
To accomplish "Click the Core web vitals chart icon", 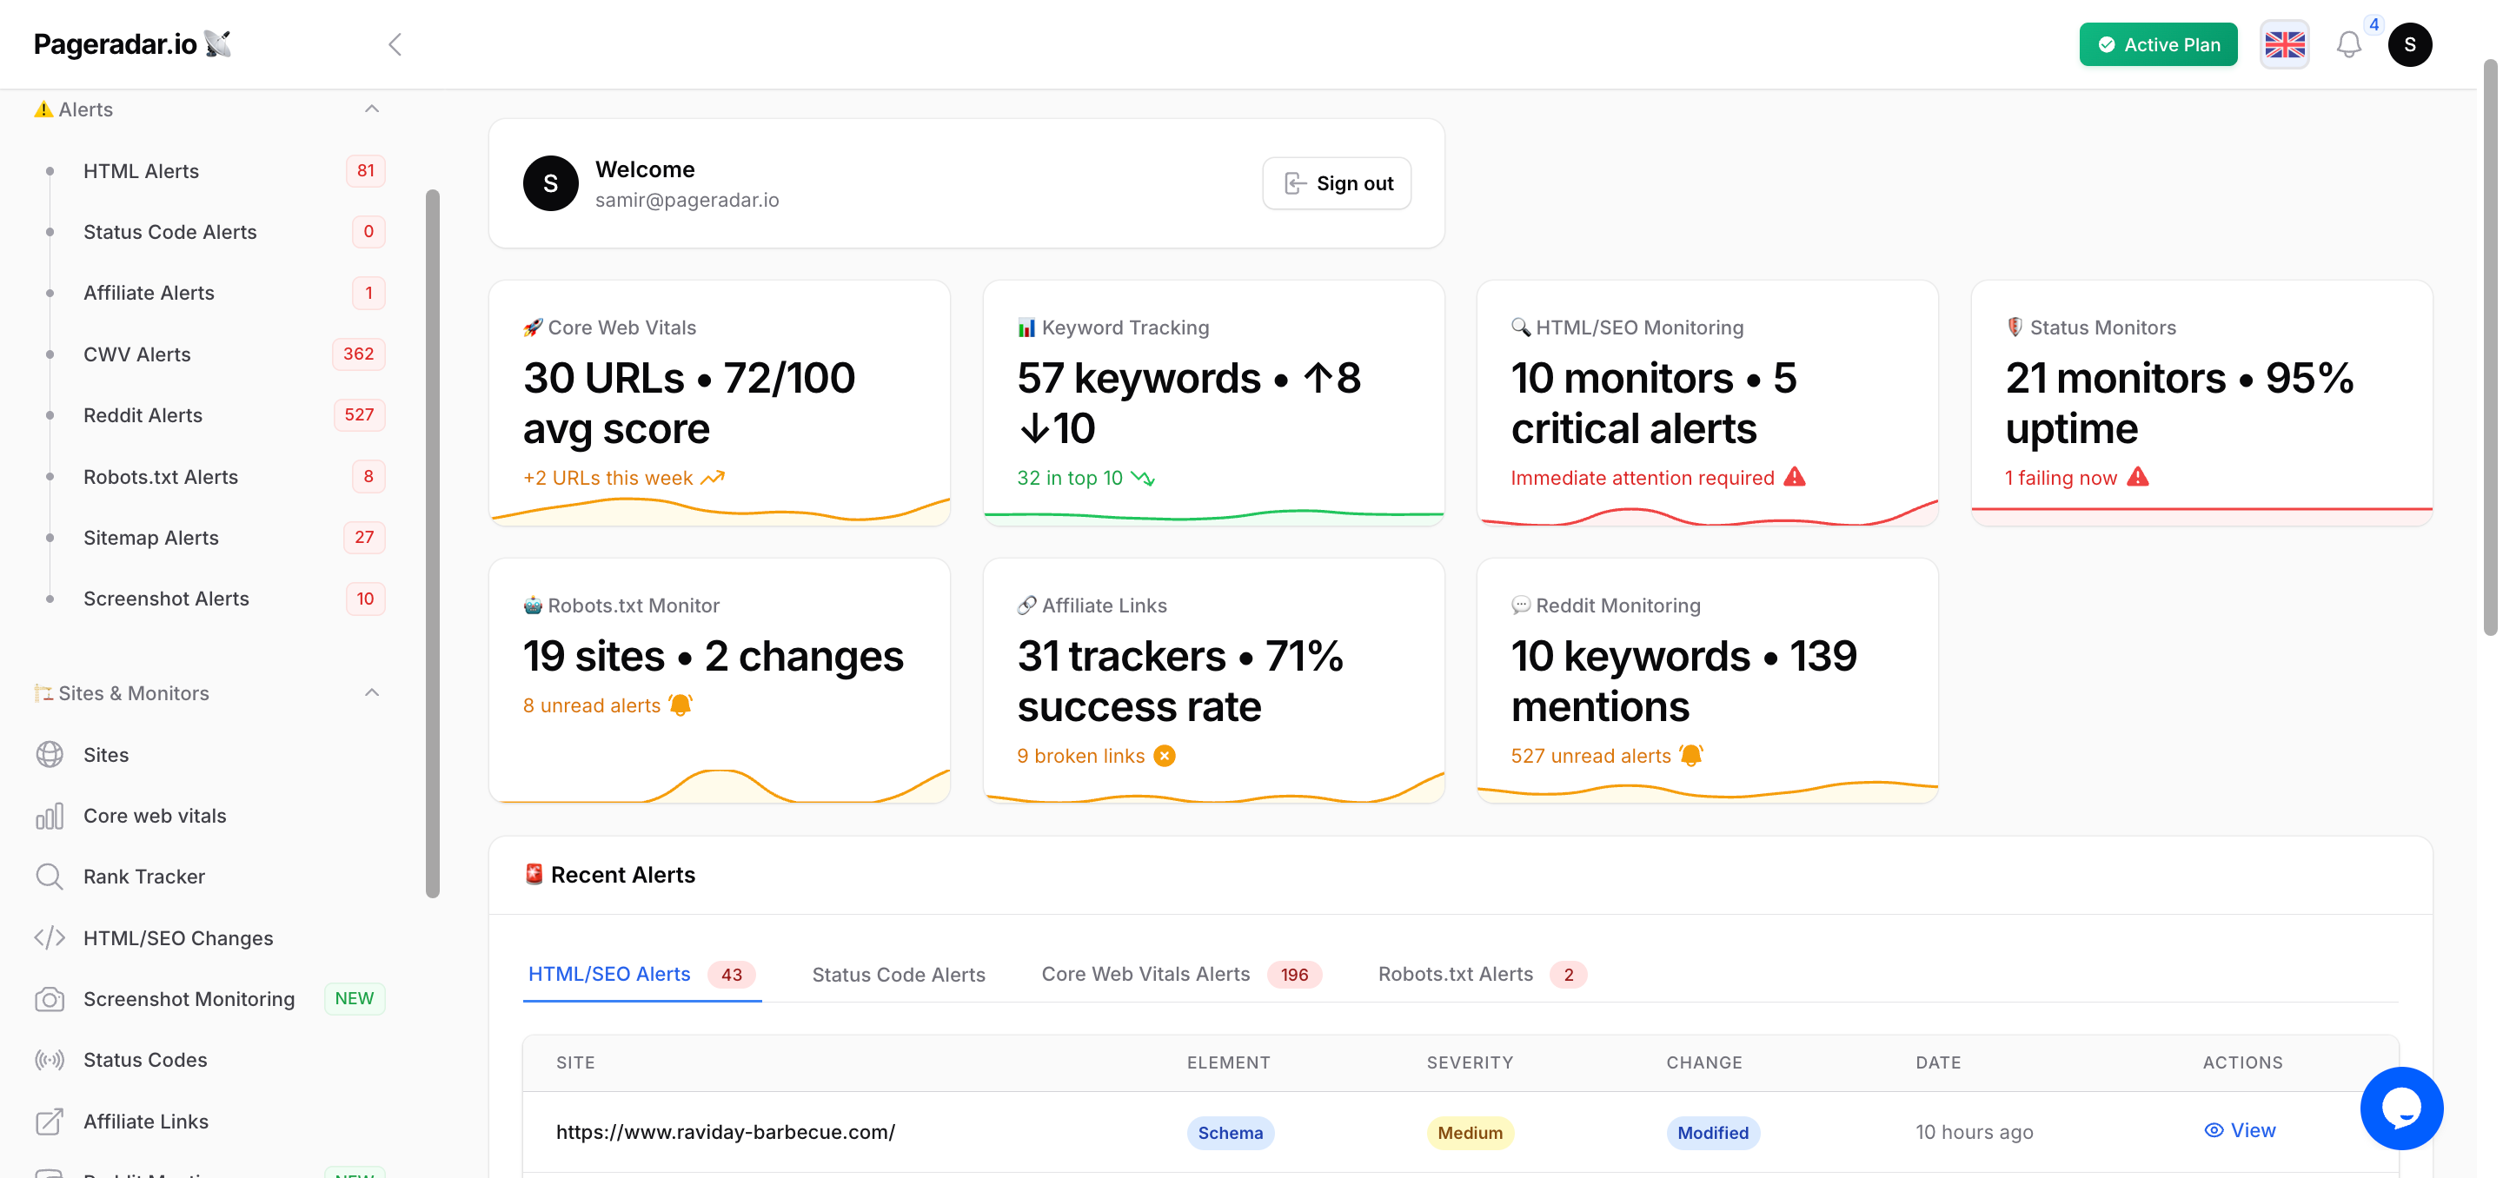I will (x=50, y=816).
